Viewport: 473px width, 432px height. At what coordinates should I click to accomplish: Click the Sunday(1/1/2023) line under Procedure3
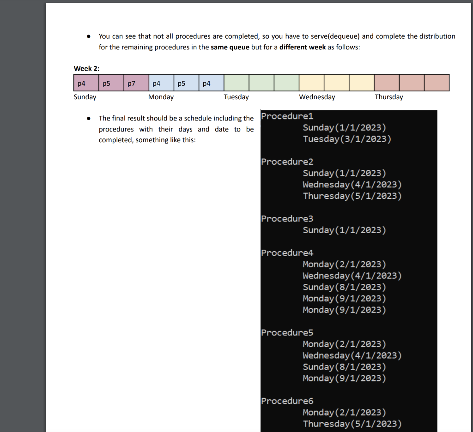(344, 230)
